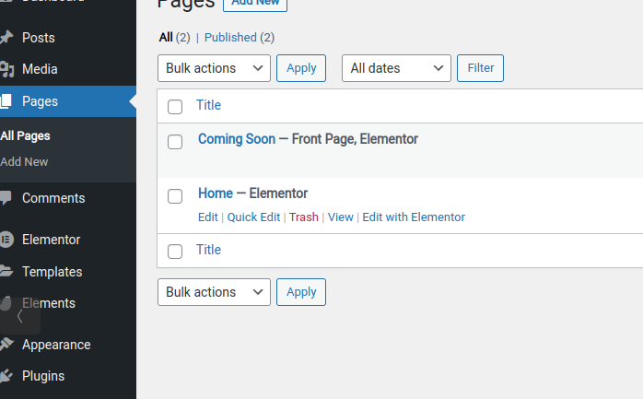Open the top Bulk actions dropdown
The height and width of the screenshot is (399, 643).
coord(215,68)
